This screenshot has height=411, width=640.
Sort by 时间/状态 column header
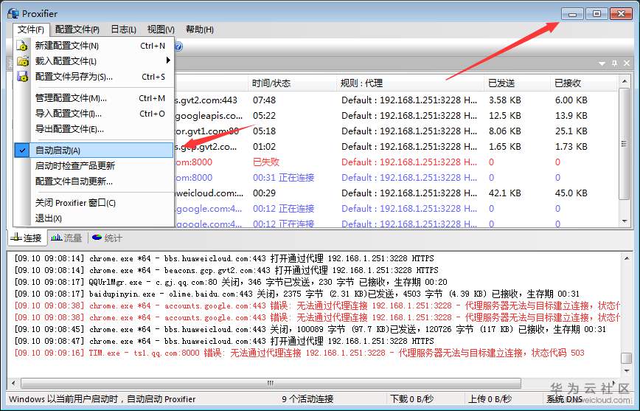(292, 83)
